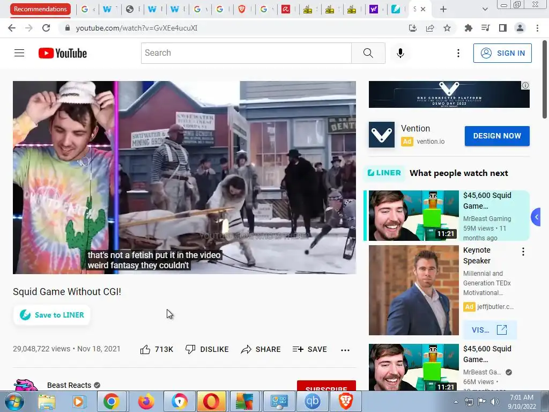Click the red SUBSCRIBE button
549x412 pixels.
tap(327, 385)
